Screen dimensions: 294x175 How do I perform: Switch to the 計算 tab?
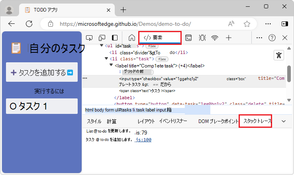click(112, 121)
